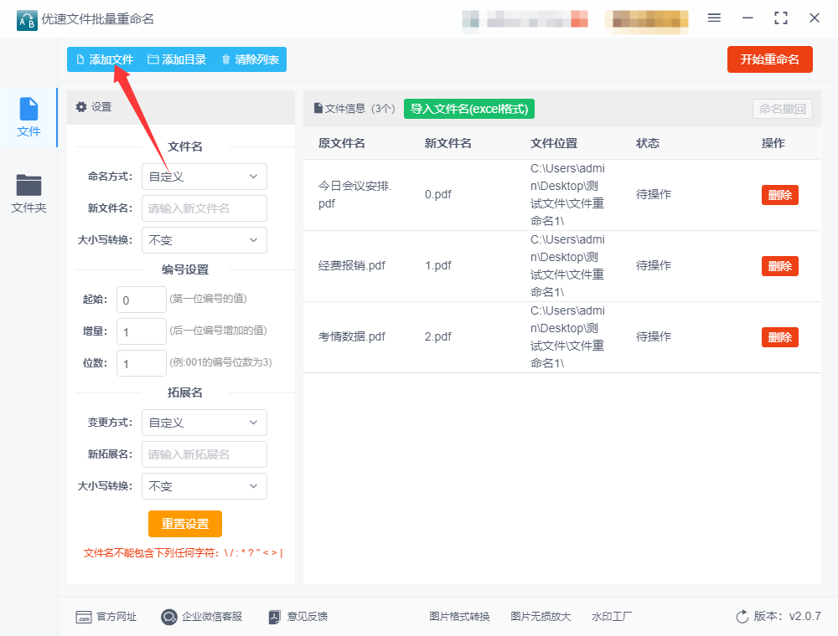Click the 增量 number field
Screen dimensions: 838x636
coord(141,331)
